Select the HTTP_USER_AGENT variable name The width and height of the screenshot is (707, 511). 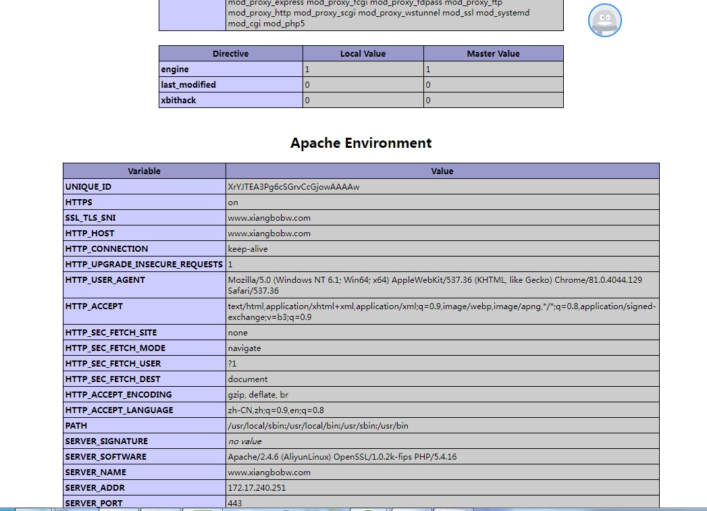tap(105, 280)
